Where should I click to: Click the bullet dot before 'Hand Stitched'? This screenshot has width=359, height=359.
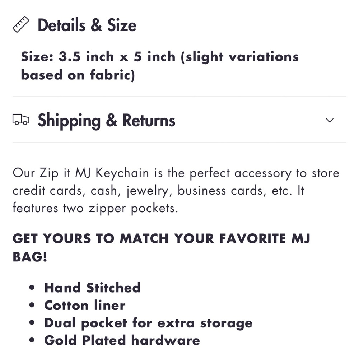pos(33,288)
